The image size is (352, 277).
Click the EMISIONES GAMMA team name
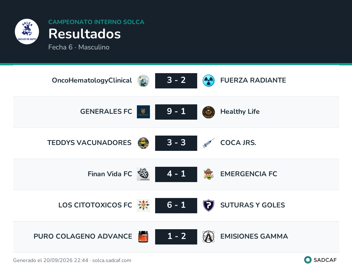[x=254, y=236]
